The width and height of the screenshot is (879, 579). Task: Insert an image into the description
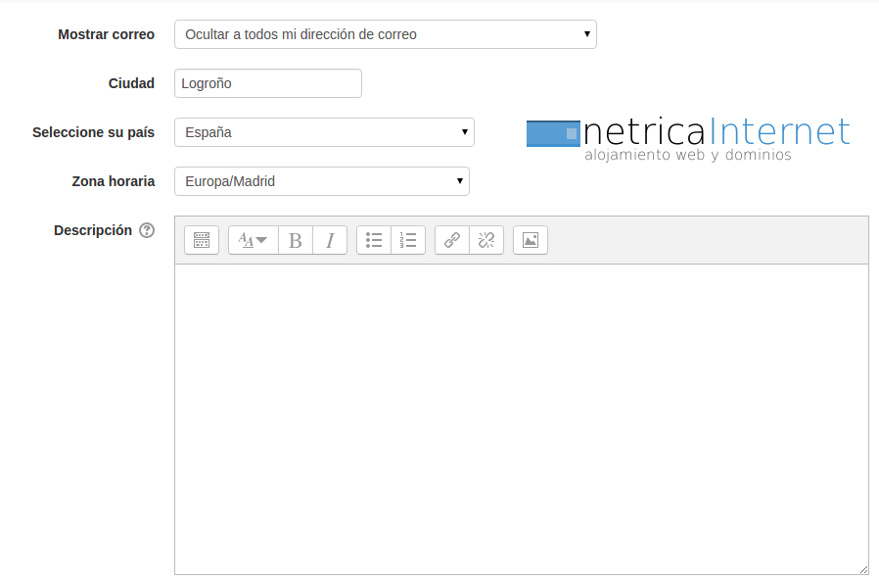coord(531,240)
